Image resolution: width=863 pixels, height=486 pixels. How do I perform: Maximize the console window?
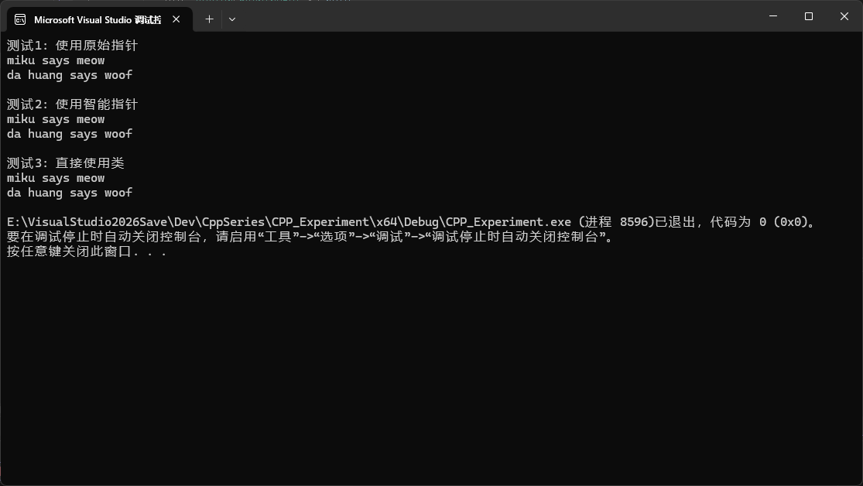coord(808,16)
